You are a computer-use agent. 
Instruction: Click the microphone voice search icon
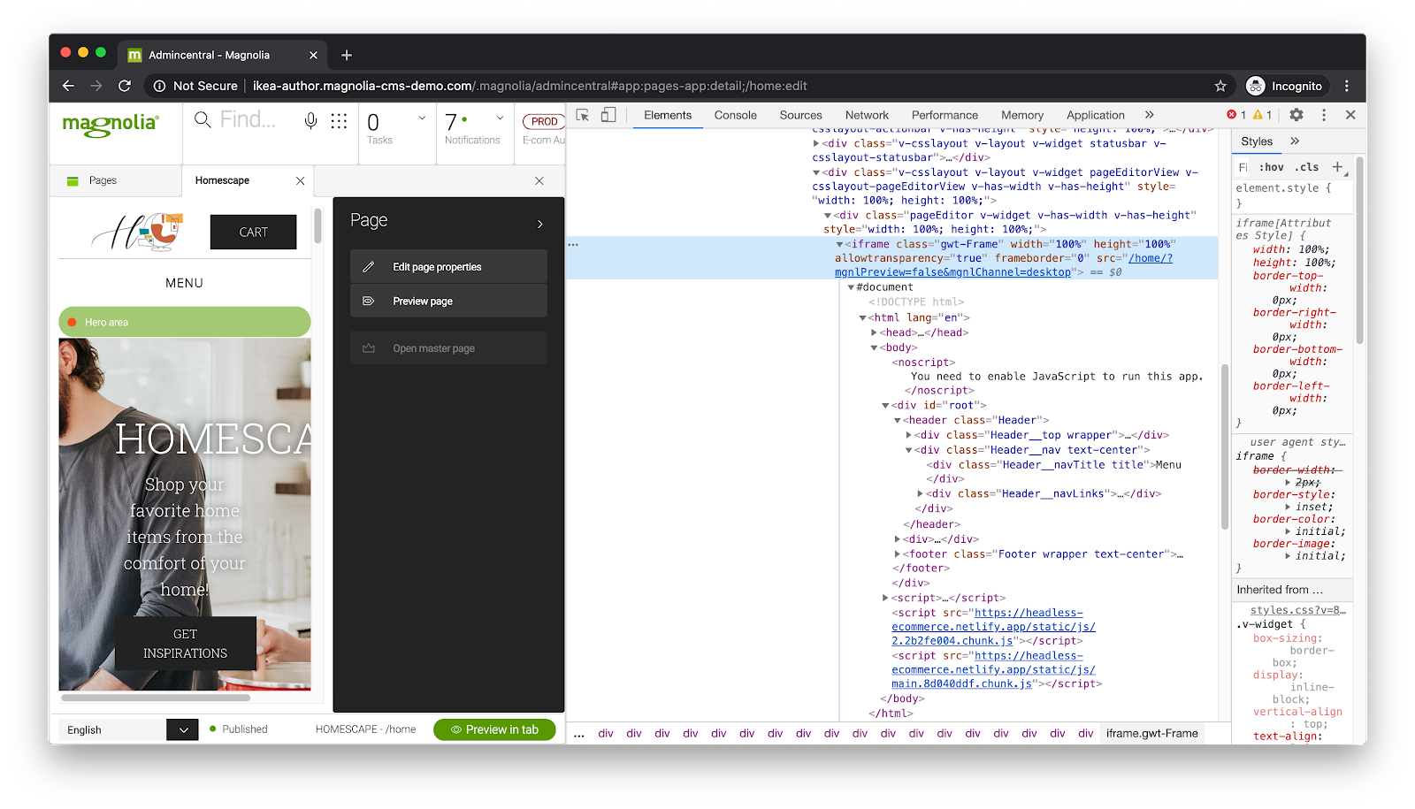coord(310,121)
